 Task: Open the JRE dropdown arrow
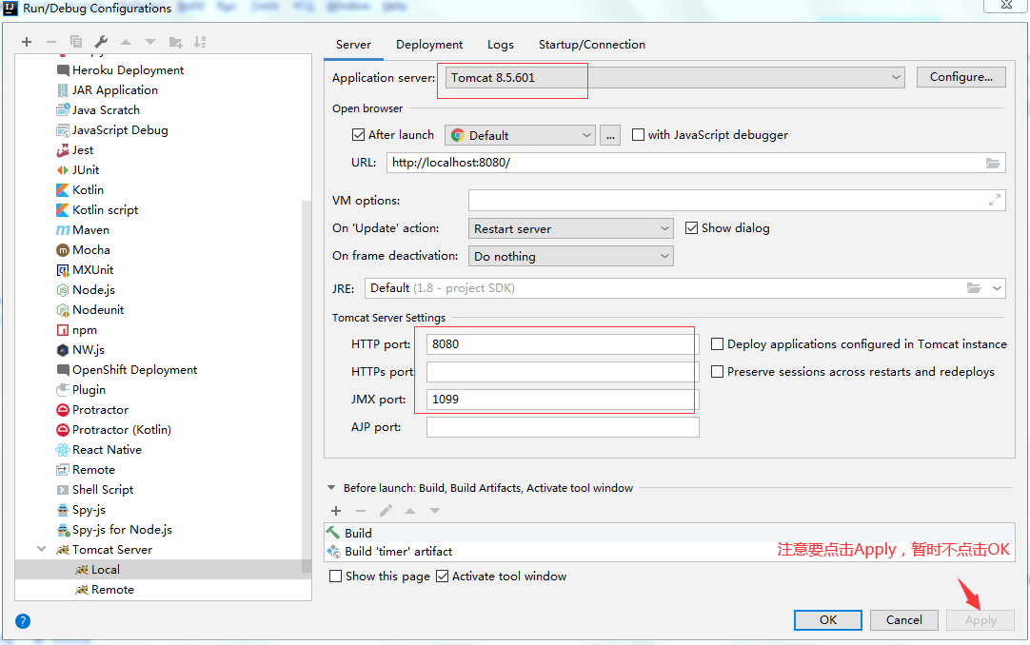click(997, 288)
